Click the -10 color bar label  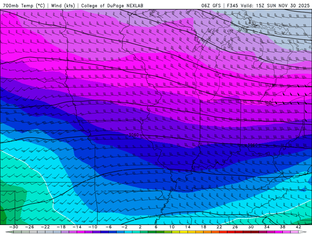click(x=93, y=227)
